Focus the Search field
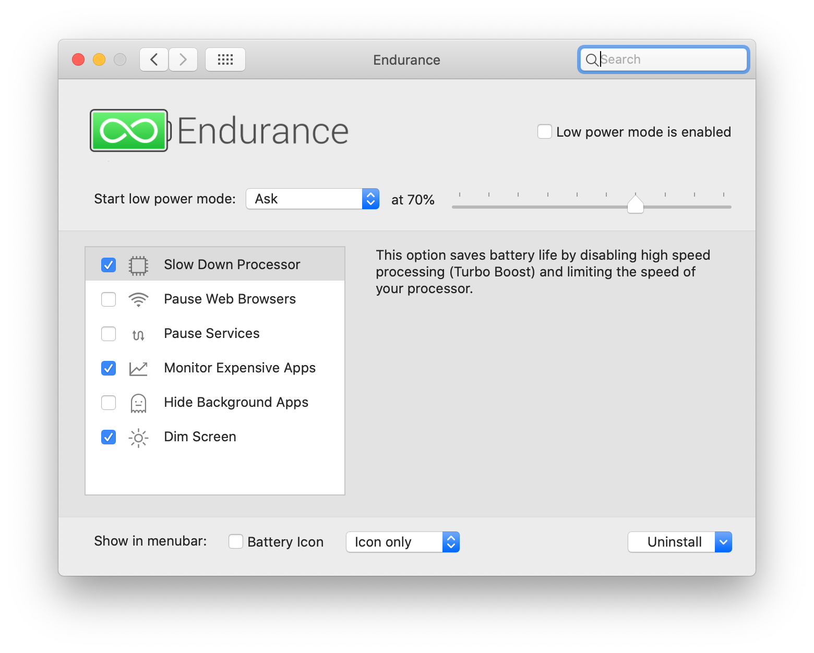Screen dimensions: 814x653 click(664, 59)
